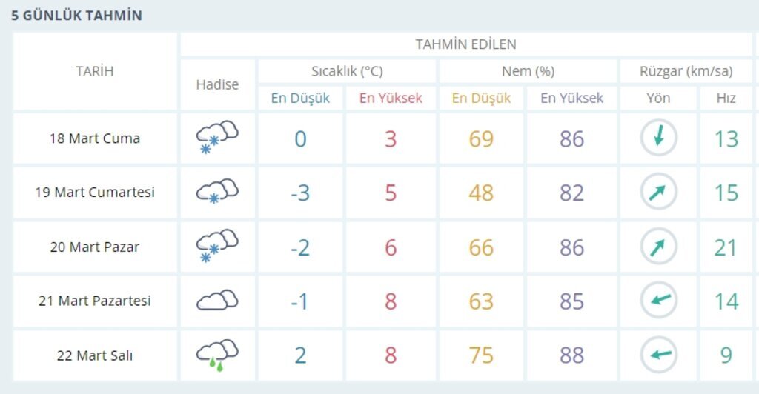The image size is (759, 394).
Task: Click the Rüzgar (km/sa) column header
Action: coord(686,72)
